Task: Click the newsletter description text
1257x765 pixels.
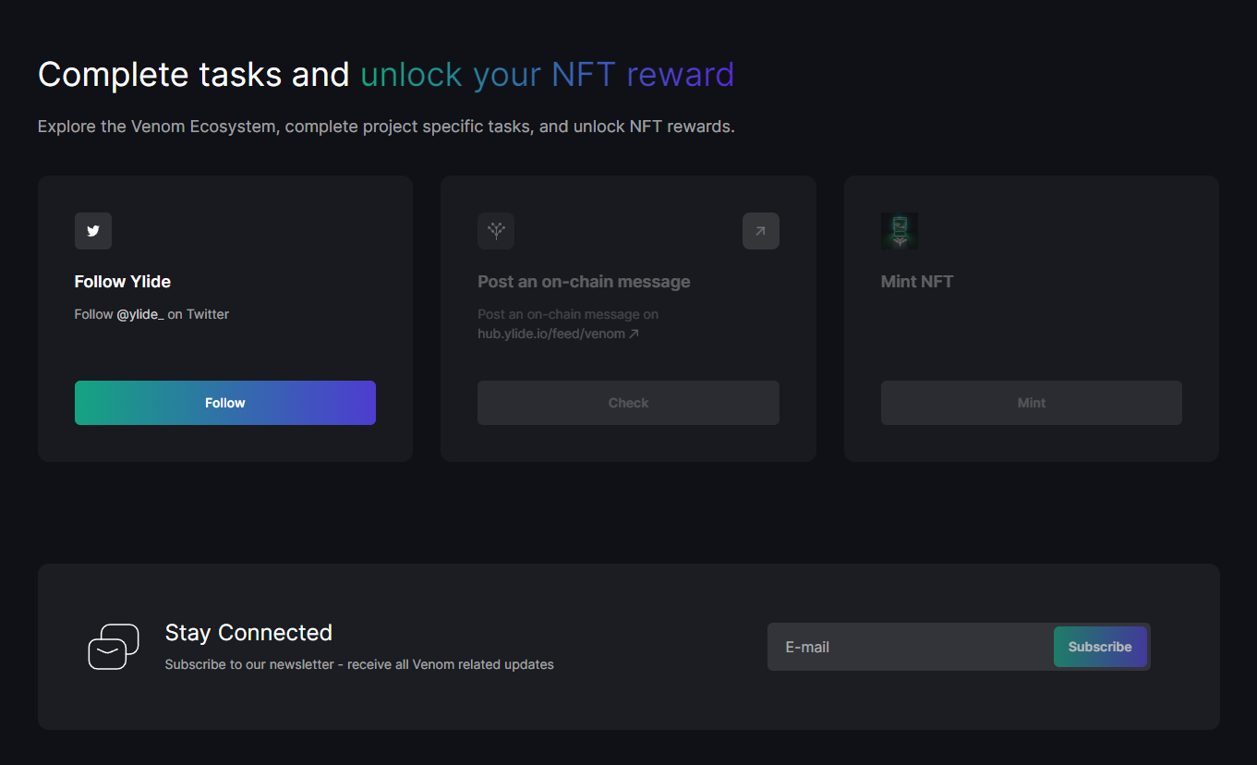Action: [x=359, y=664]
